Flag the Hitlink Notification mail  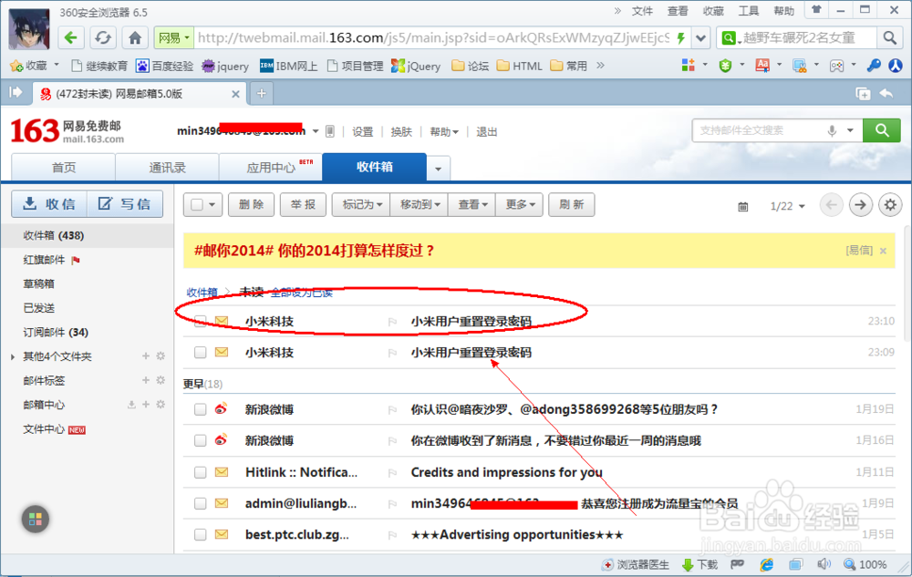click(x=392, y=472)
